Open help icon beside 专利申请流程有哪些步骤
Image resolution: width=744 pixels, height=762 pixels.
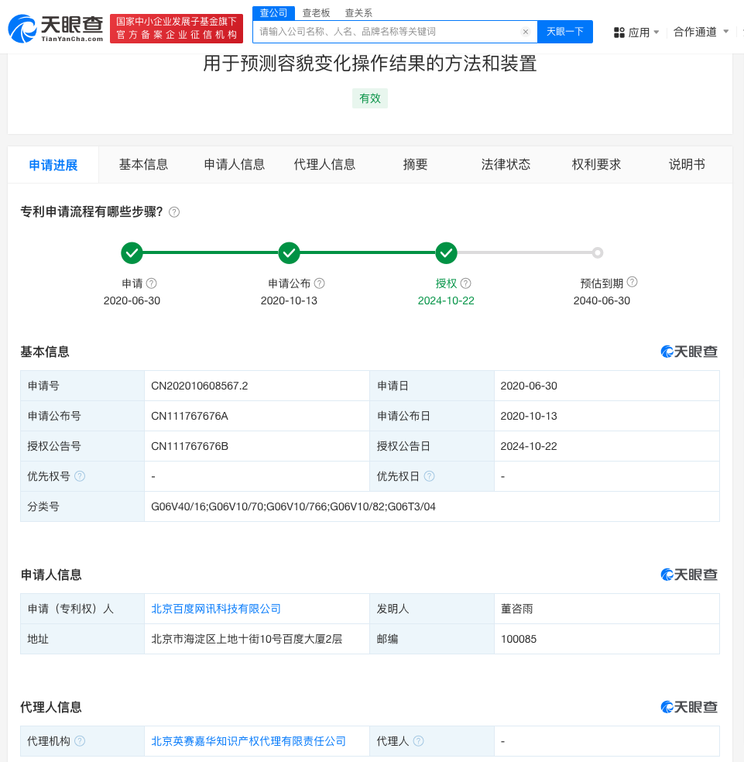(x=174, y=212)
